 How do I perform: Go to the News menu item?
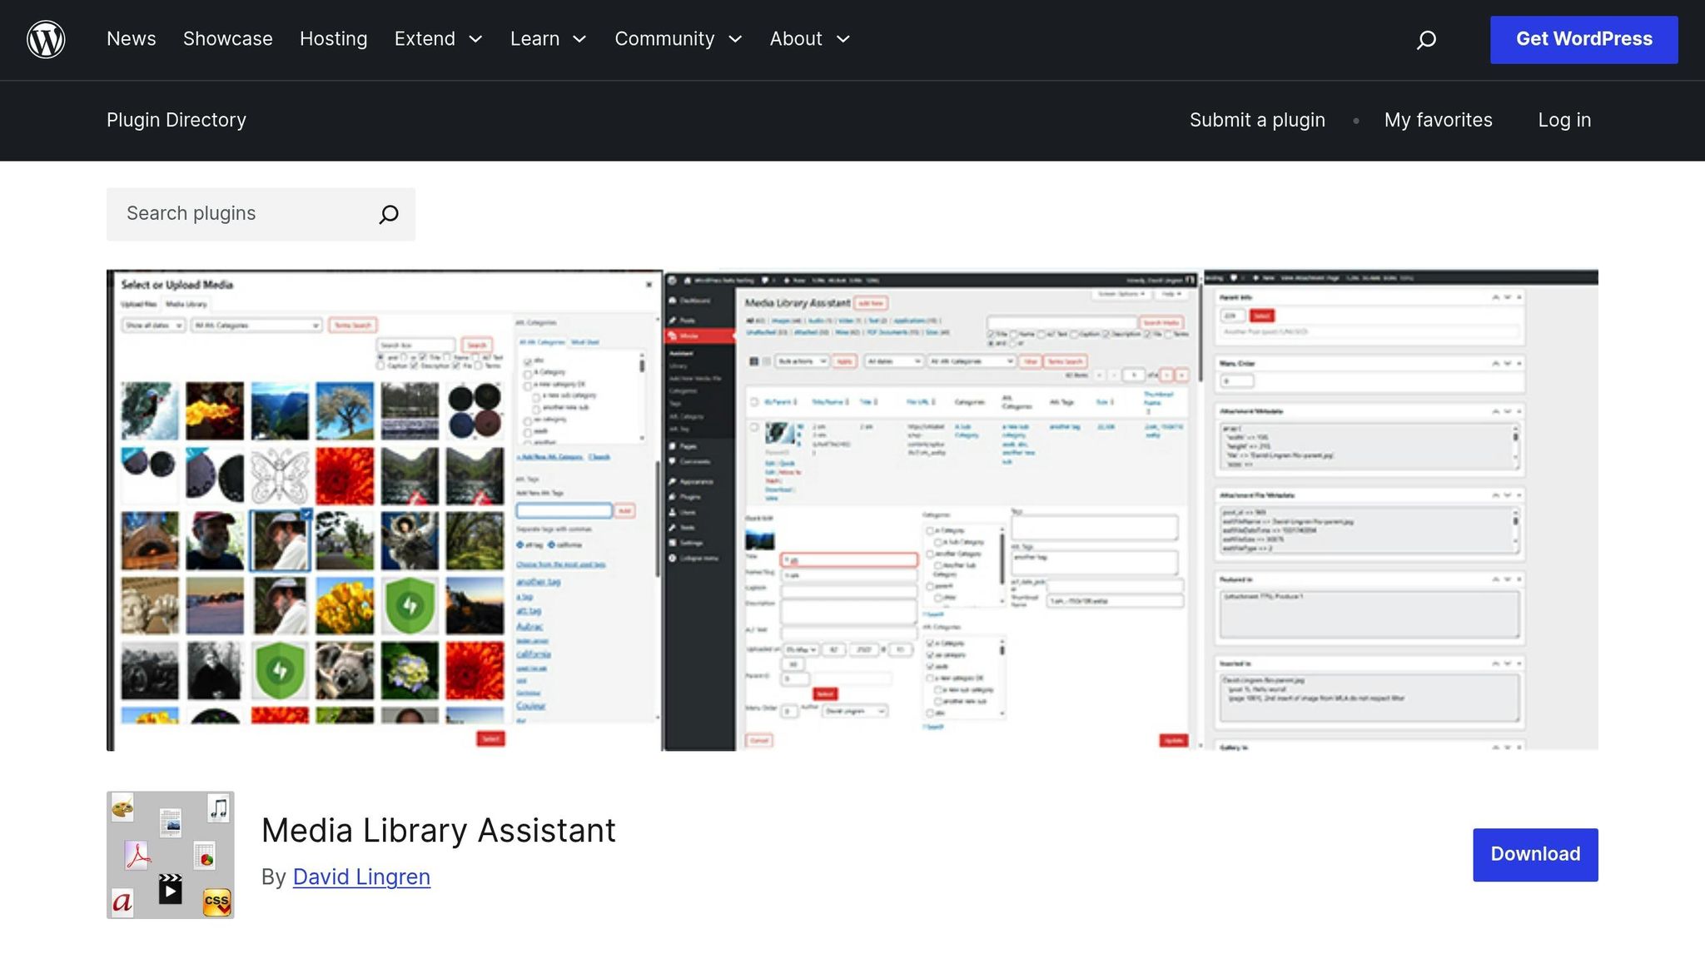[x=131, y=39]
